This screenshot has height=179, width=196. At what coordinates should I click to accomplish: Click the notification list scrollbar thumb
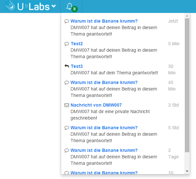tap(187, 84)
